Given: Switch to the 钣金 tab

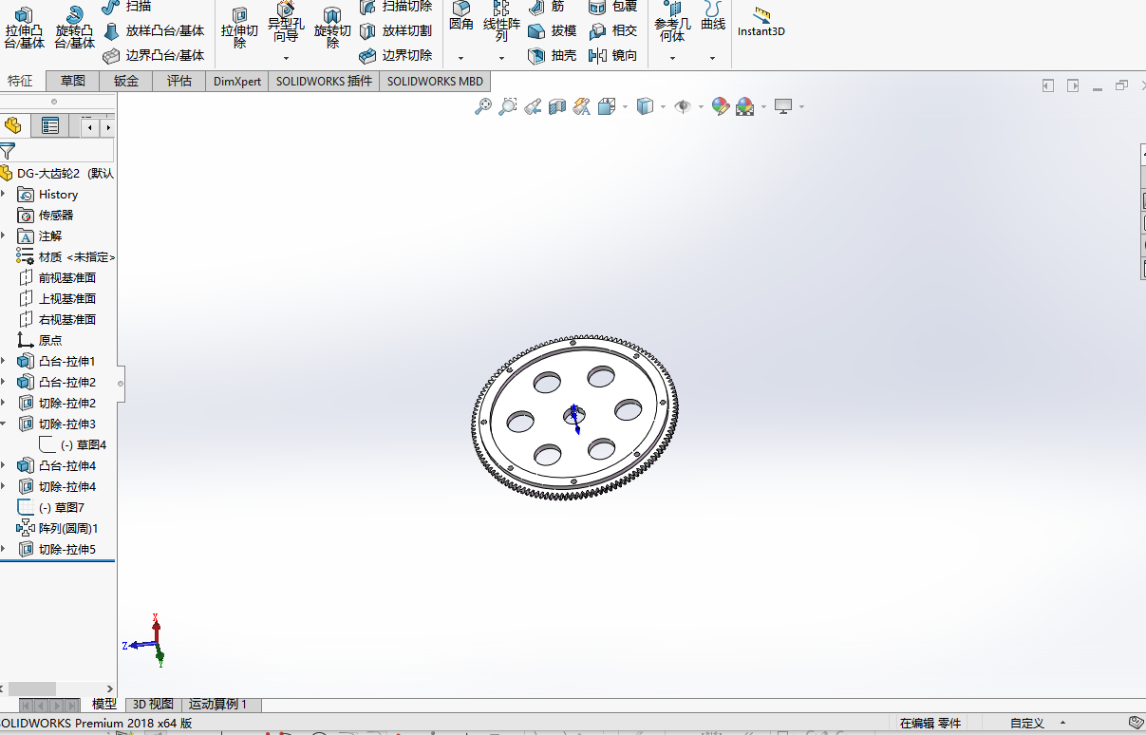Looking at the screenshot, I should click(x=126, y=81).
